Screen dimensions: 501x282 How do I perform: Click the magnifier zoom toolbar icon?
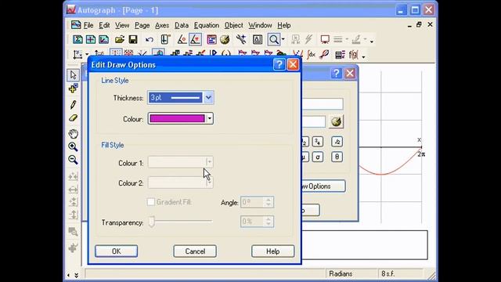click(x=274, y=40)
